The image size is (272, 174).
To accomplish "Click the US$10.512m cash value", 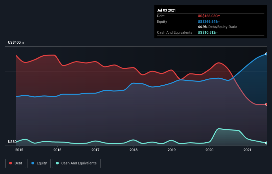I will point(208,32).
